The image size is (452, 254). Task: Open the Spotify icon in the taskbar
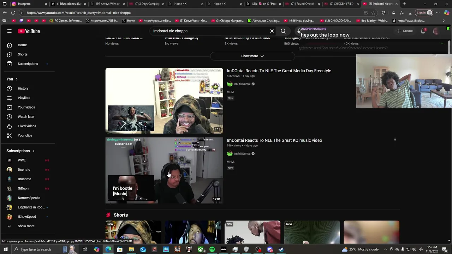(x=212, y=249)
